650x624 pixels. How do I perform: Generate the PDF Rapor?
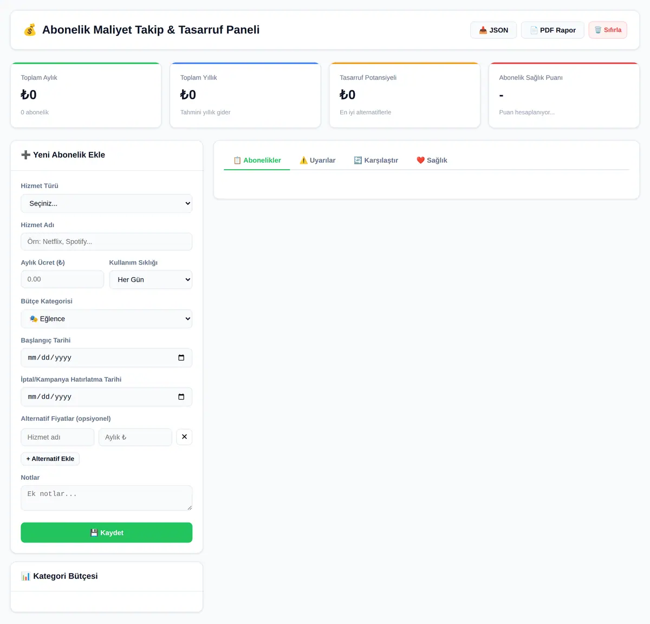click(x=552, y=30)
